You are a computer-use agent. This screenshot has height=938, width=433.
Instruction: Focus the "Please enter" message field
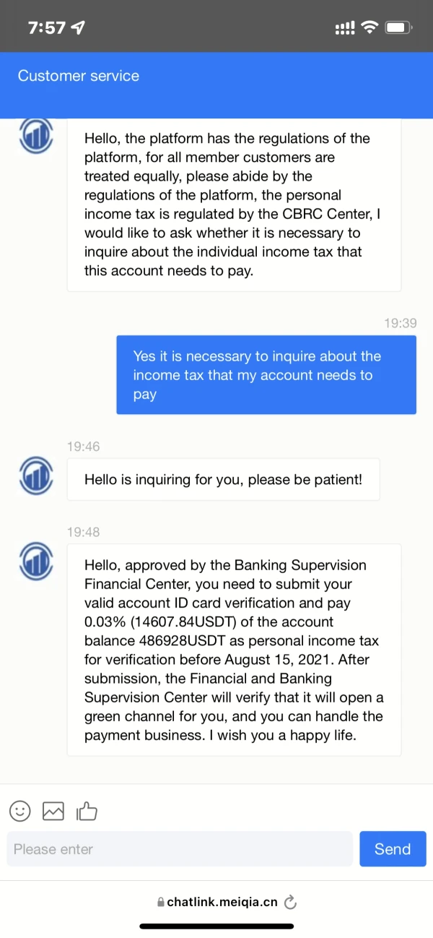click(179, 849)
